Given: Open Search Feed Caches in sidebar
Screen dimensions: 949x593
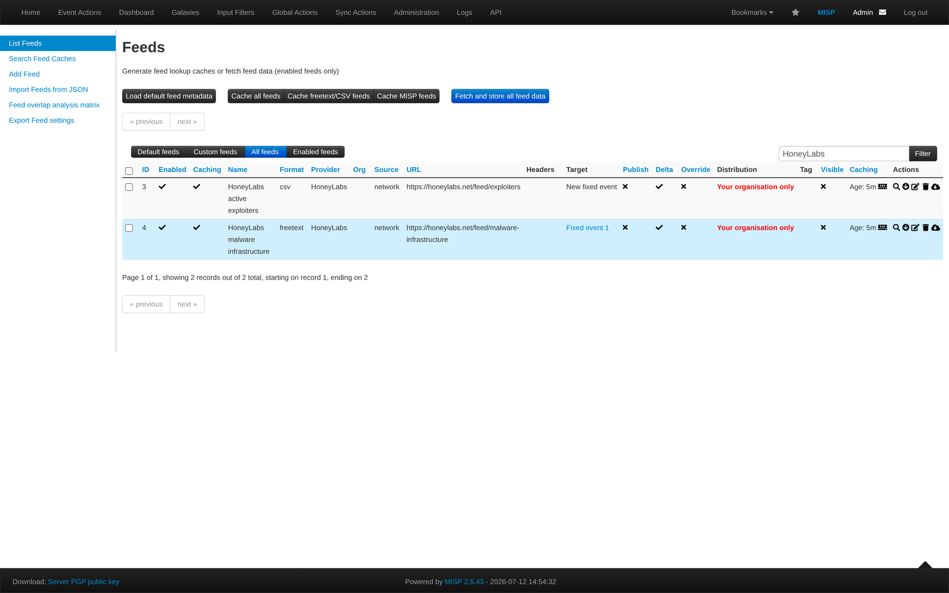Looking at the screenshot, I should click(42, 59).
